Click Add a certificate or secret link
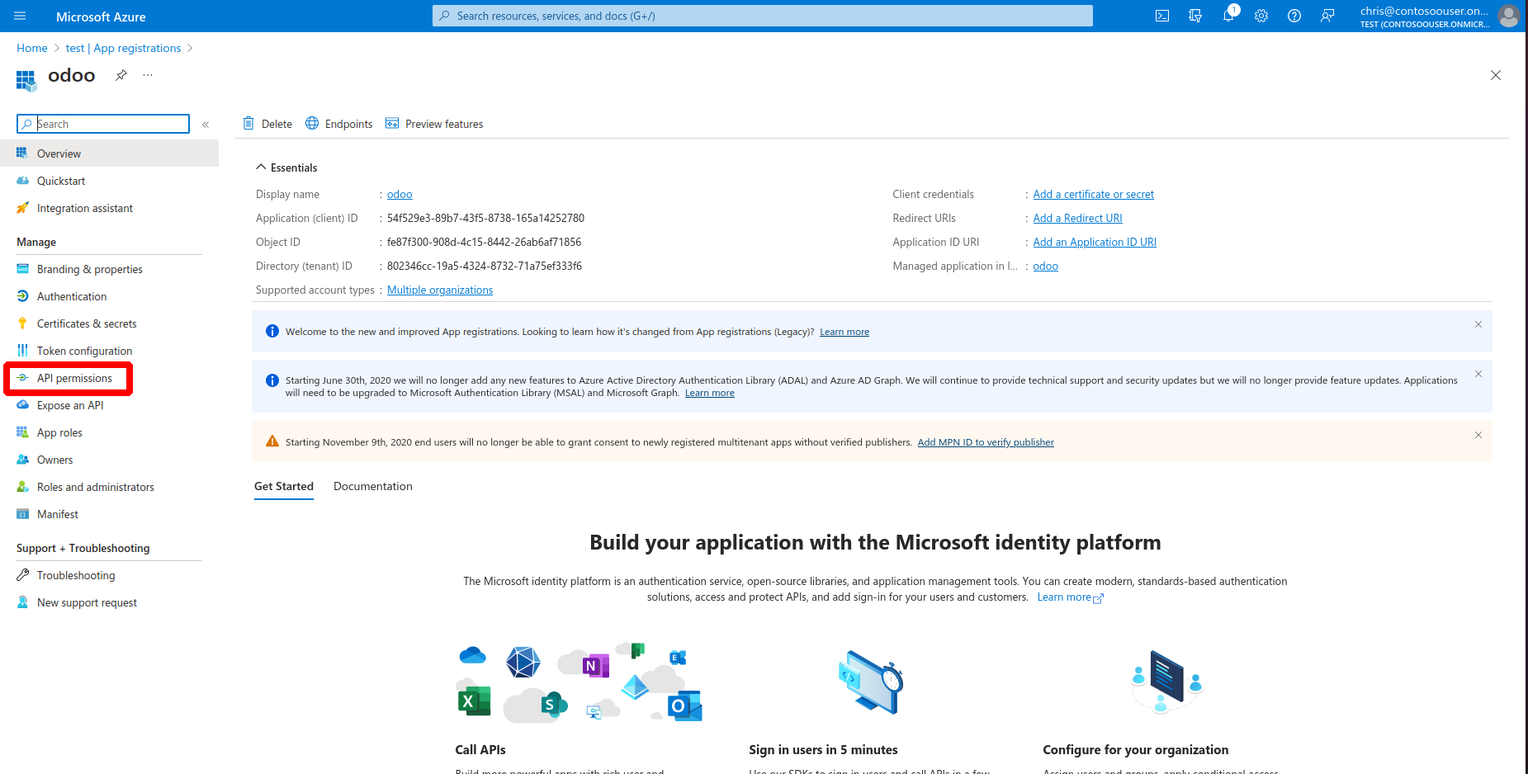The width and height of the screenshot is (1528, 774). click(x=1093, y=194)
